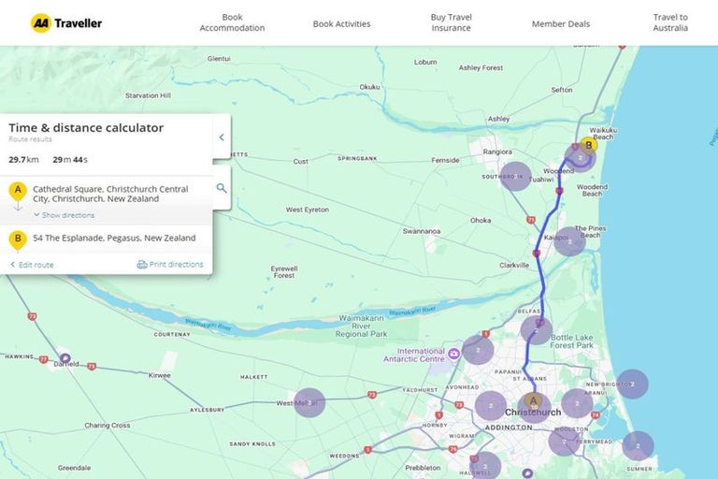Select the purple cluster marker near West Melton
The width and height of the screenshot is (718, 479).
point(309,402)
